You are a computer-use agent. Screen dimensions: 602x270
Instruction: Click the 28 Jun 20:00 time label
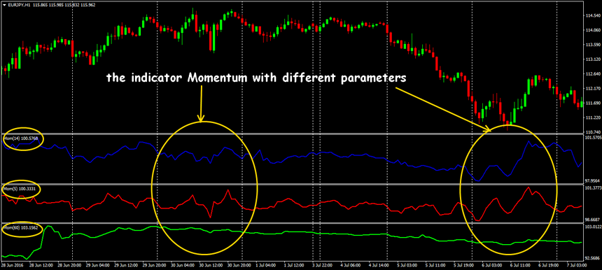(x=69, y=265)
